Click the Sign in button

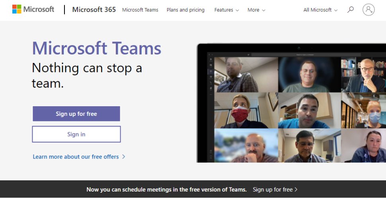(x=76, y=134)
